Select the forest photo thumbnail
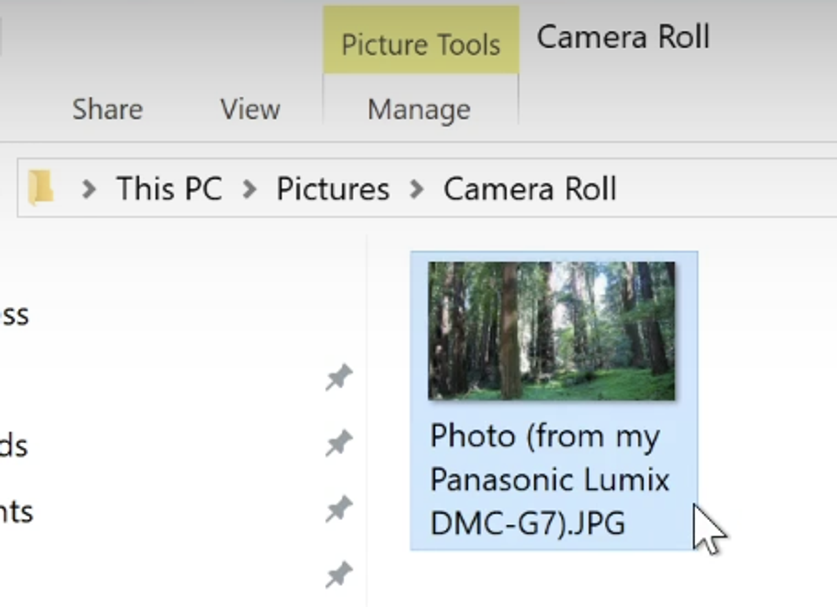The height and width of the screenshot is (607, 837). tap(551, 331)
